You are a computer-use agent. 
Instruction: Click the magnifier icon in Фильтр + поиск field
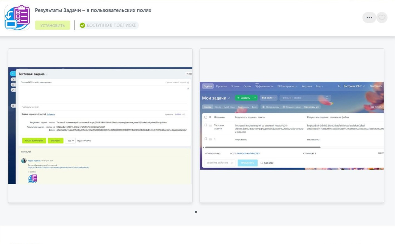[x=327, y=98]
